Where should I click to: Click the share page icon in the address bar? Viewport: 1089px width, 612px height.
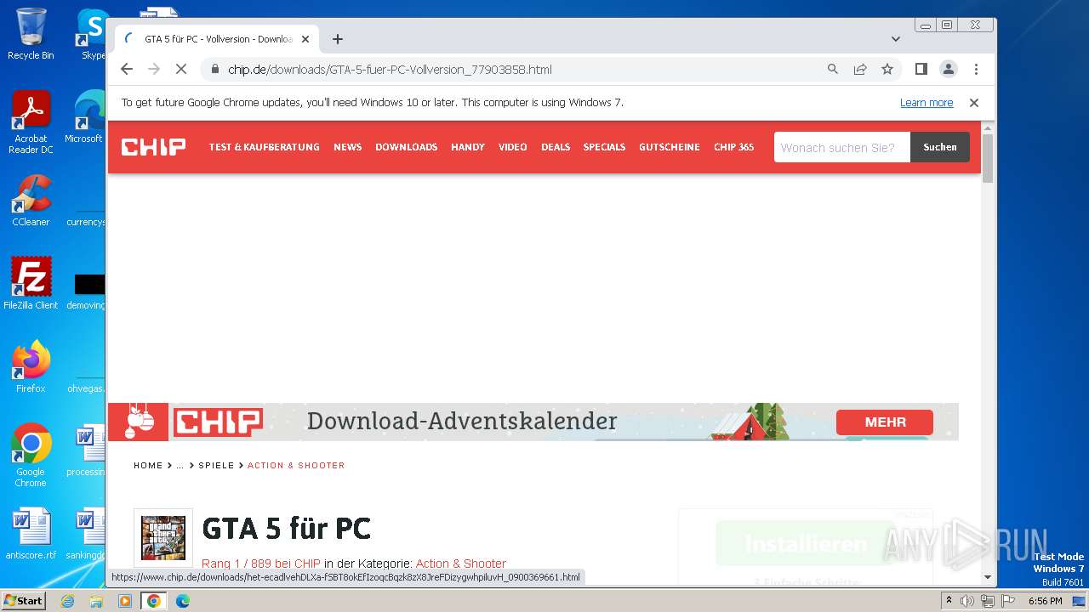[x=860, y=70]
